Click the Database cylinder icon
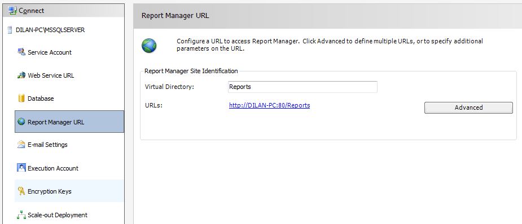 [21, 98]
